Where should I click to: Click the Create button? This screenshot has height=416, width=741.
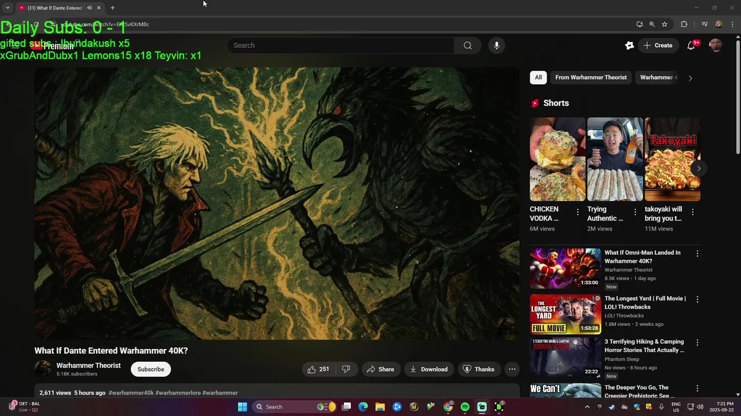(x=658, y=46)
